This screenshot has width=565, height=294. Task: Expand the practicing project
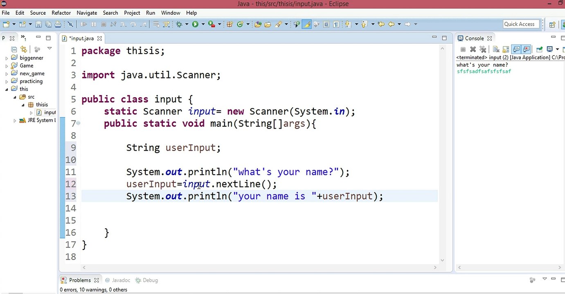point(7,81)
